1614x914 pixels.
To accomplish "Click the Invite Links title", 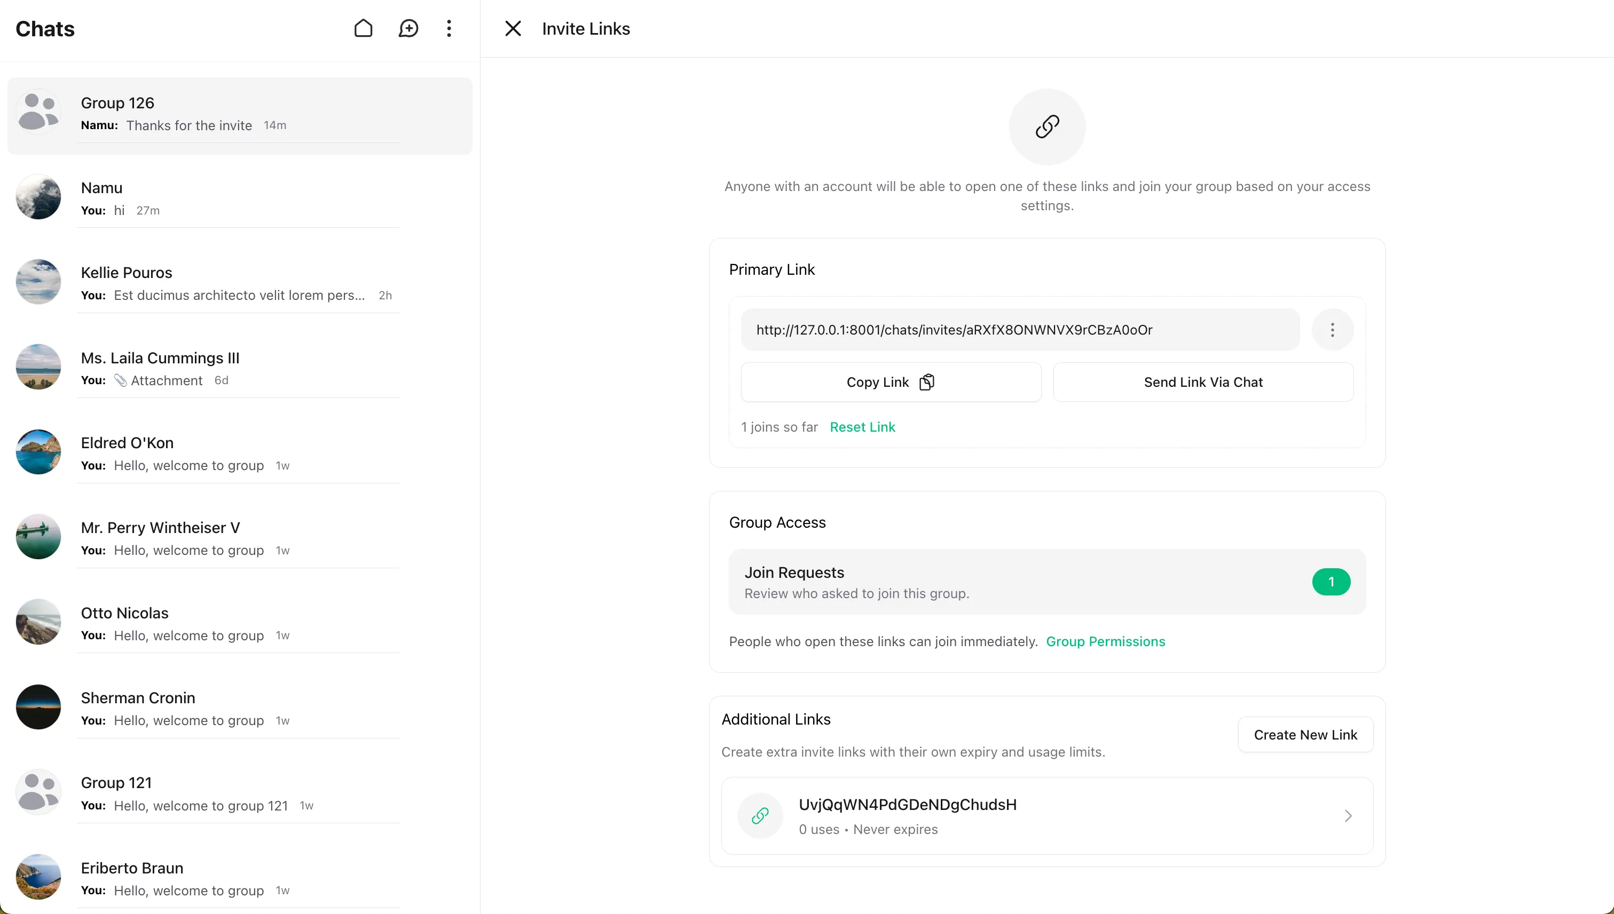I will coord(586,29).
